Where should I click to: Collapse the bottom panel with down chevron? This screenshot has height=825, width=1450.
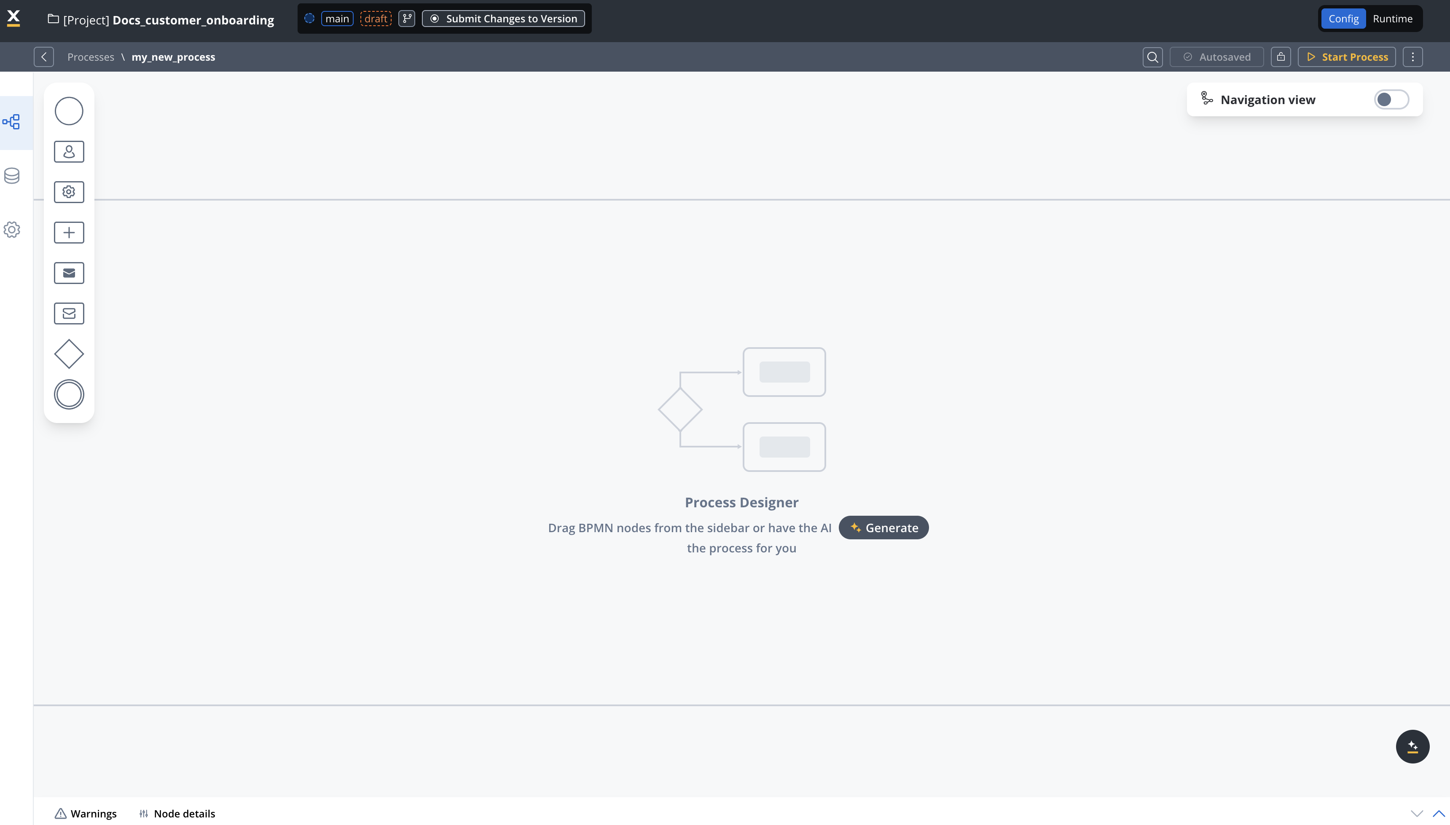(1417, 814)
